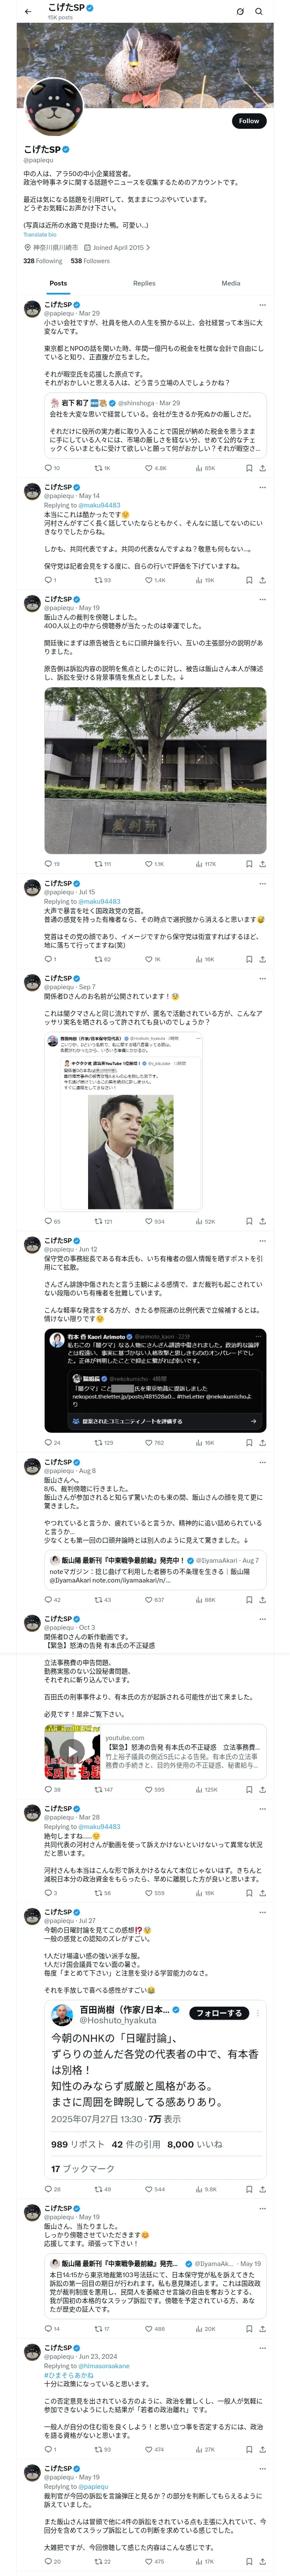Share the Oct 3 post
The image size is (290, 2576).
coord(262,1790)
